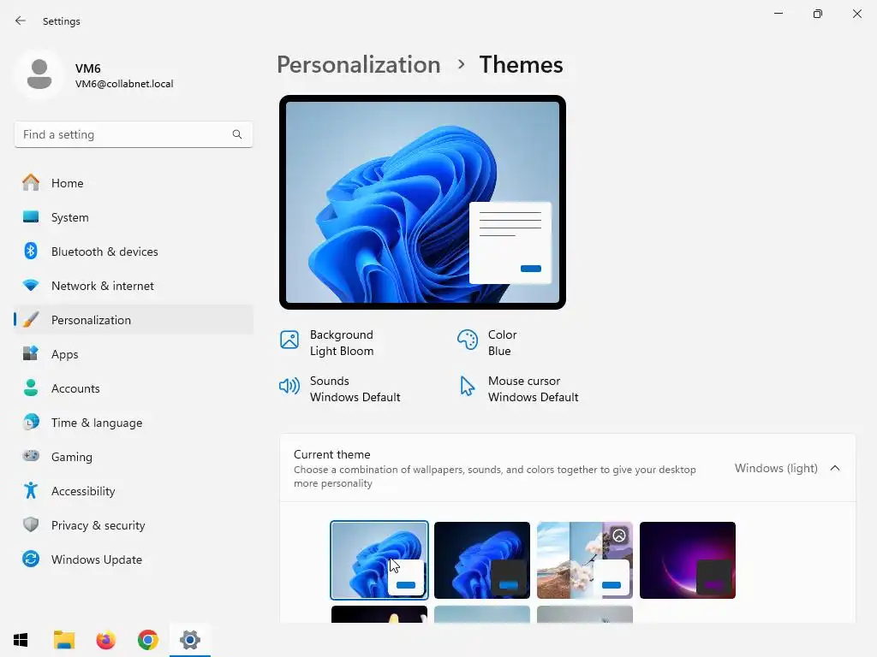
Task: Open Sounds Windows Default setting
Action: click(355, 389)
